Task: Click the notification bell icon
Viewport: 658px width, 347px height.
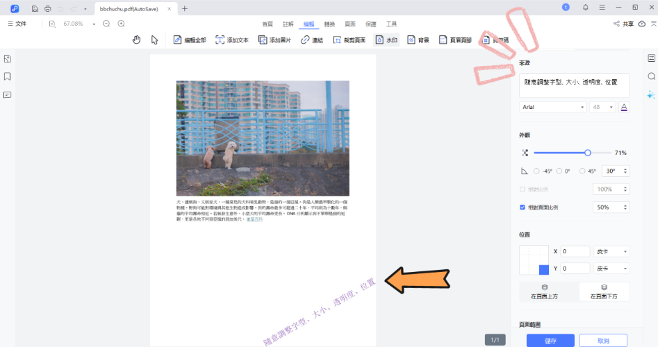Action: [586, 7]
